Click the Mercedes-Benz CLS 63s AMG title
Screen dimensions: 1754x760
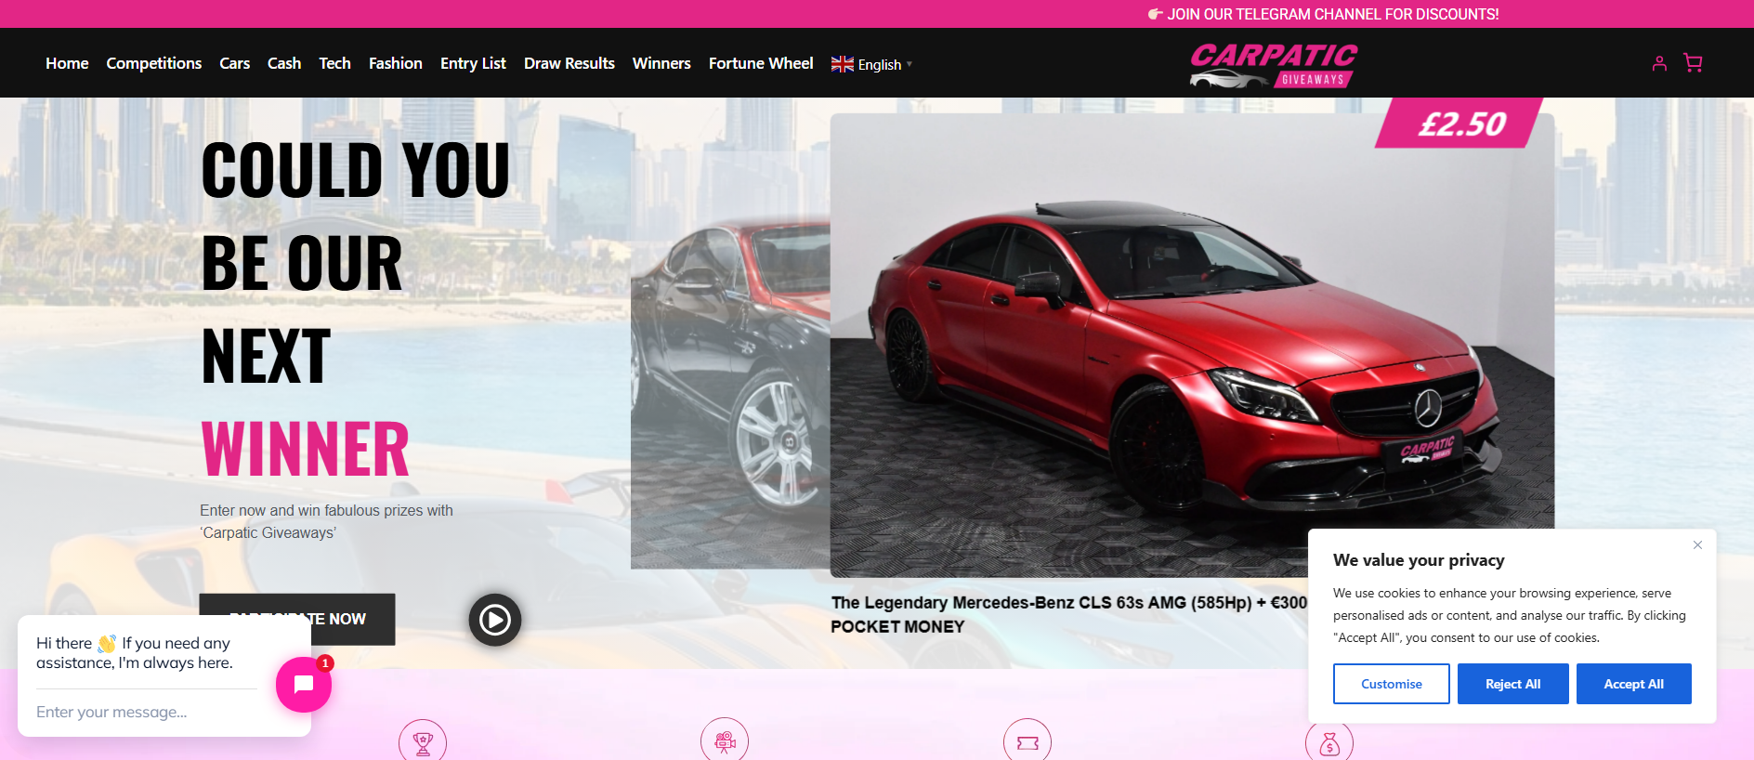coord(1068,614)
